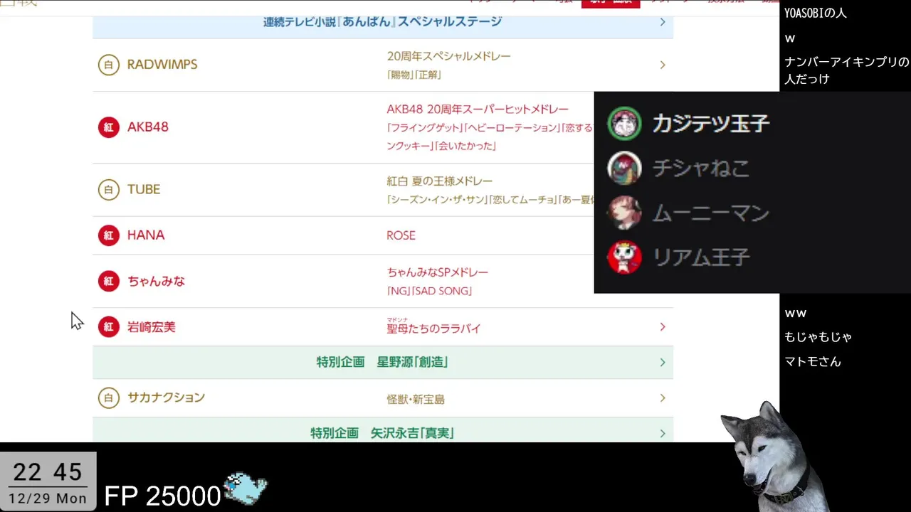
Task: Expand the RADWIMPS row chevron
Action: (x=663, y=65)
